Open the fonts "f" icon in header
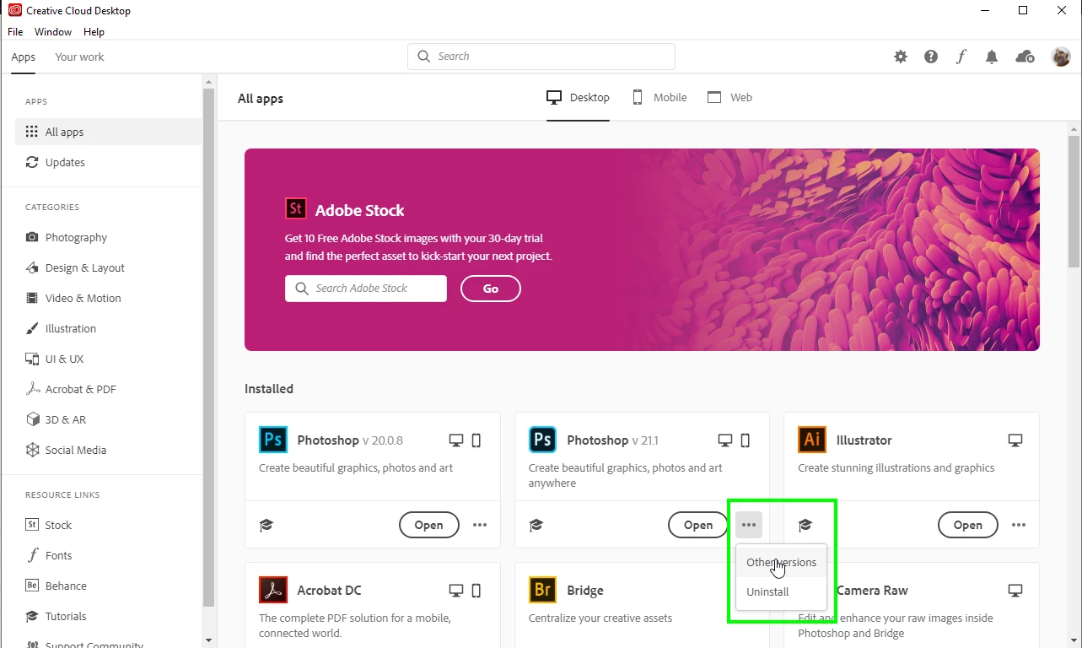 pyautogui.click(x=961, y=57)
